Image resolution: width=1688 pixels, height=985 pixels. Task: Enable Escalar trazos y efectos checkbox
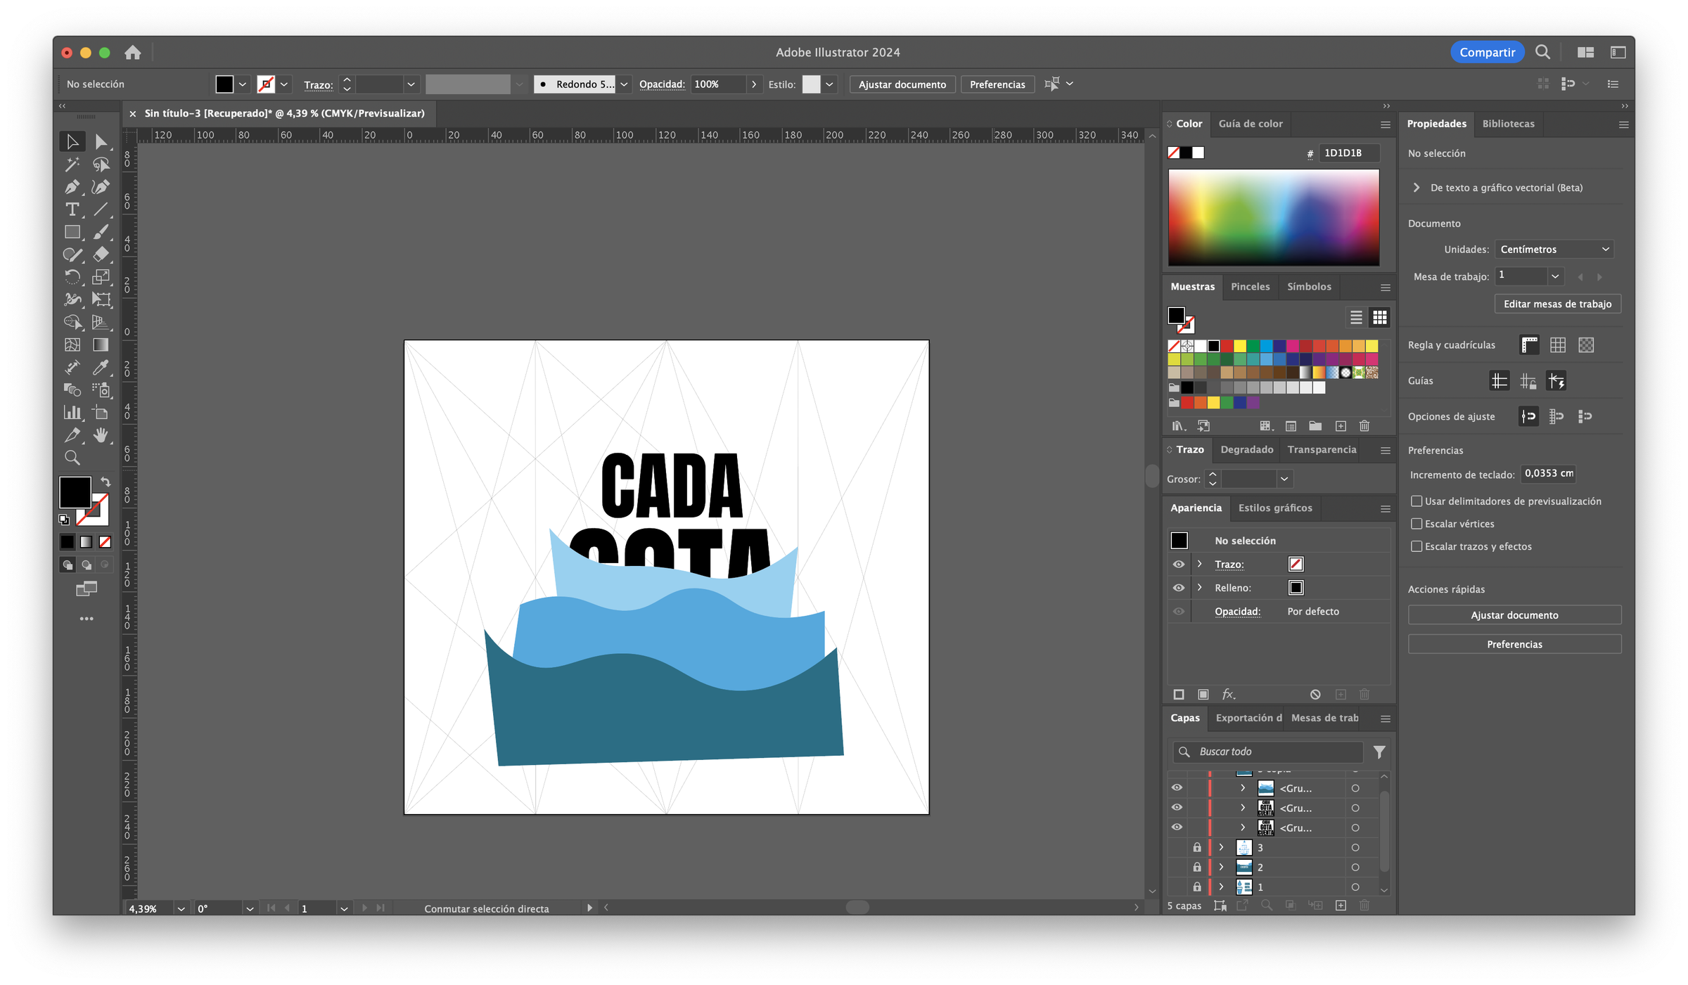click(x=1417, y=546)
